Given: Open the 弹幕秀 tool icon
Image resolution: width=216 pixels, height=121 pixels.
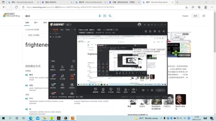Looking at the screenshot, I should pos(62,86).
